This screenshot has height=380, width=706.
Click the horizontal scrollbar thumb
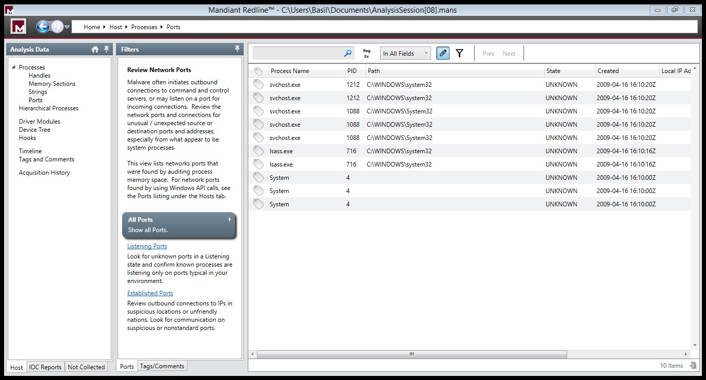[412, 354]
